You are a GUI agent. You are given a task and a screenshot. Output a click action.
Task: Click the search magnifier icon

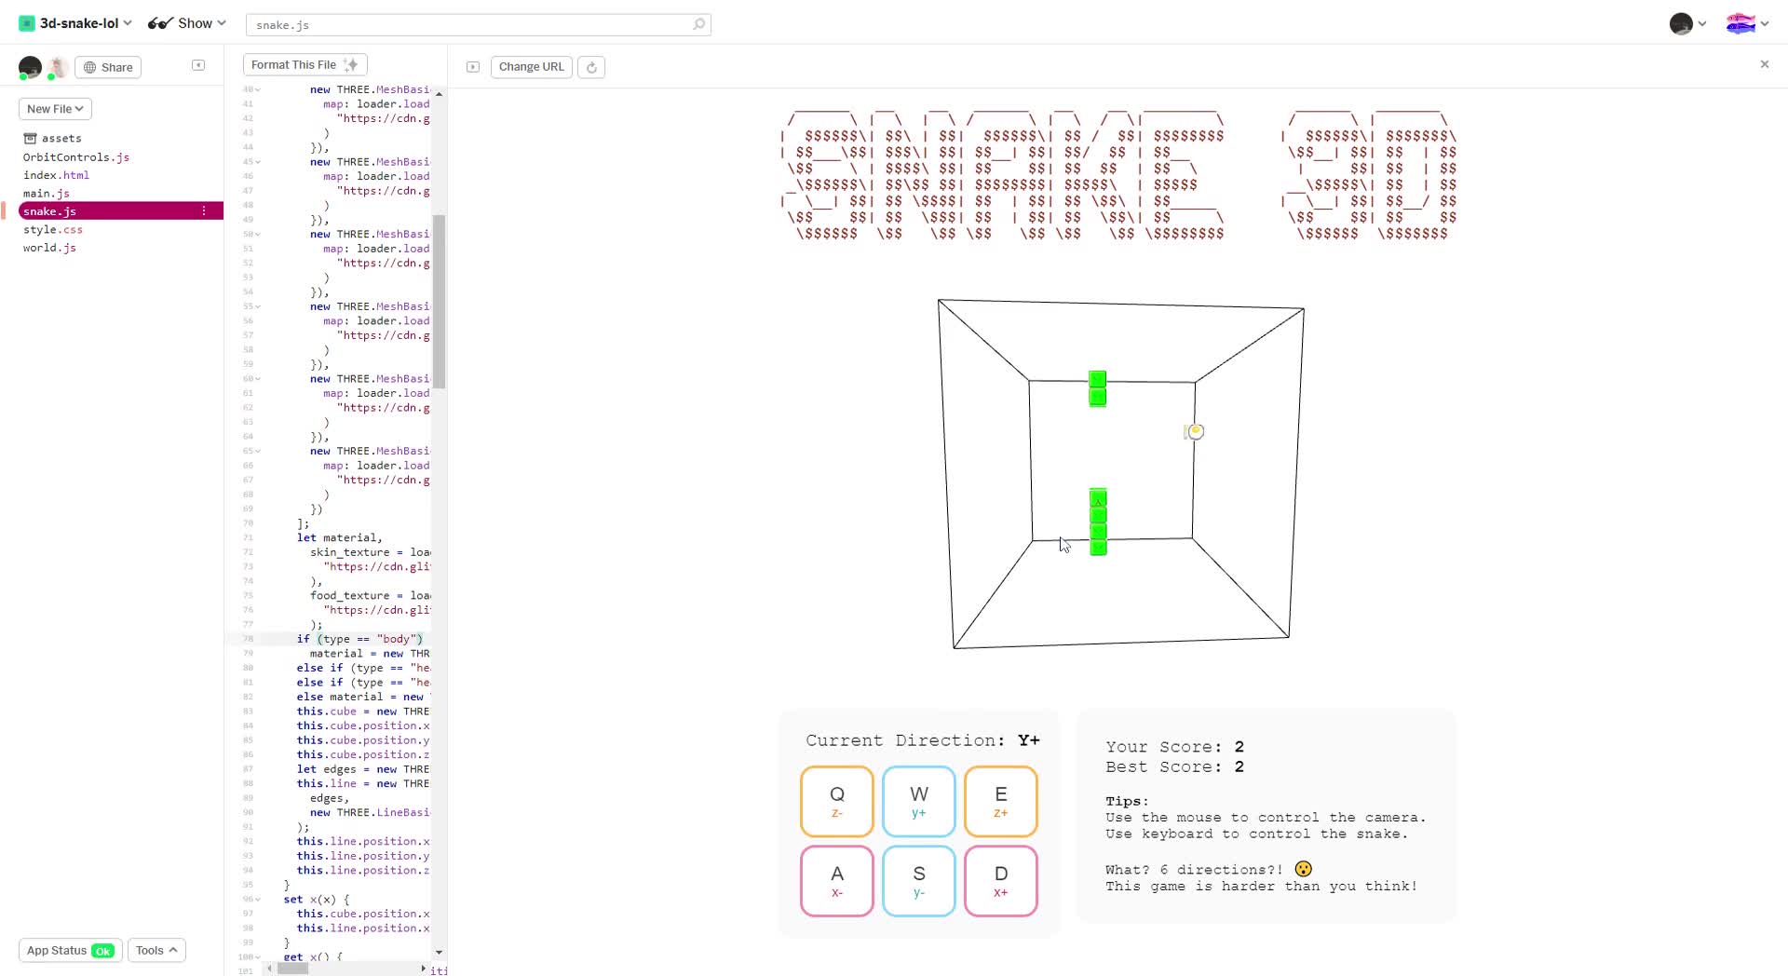point(698,24)
